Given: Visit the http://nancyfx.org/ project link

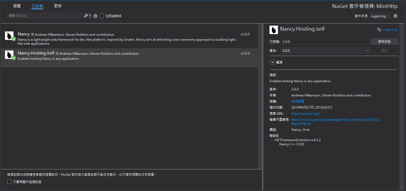Looking at the screenshot, I should [x=305, y=113].
